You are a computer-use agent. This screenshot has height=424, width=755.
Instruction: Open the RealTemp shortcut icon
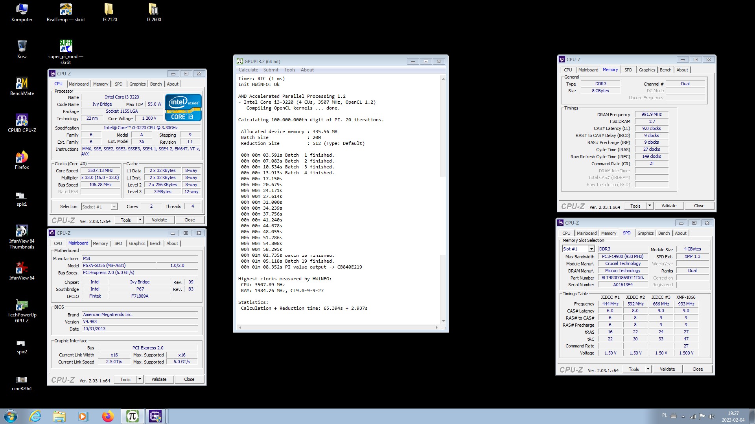click(x=66, y=13)
